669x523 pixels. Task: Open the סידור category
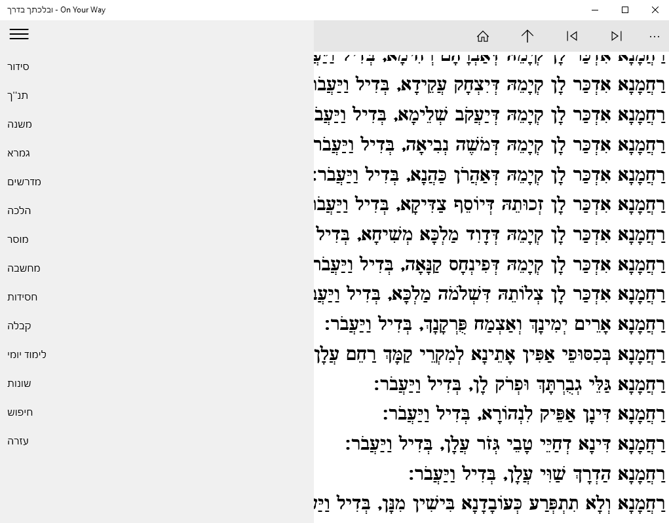click(18, 67)
